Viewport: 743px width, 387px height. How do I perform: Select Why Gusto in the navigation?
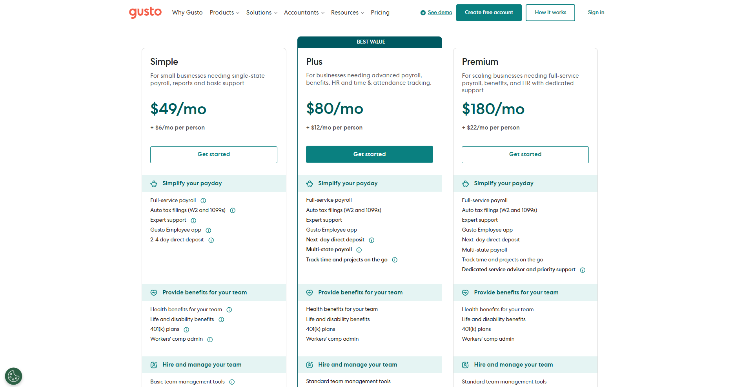point(187,13)
